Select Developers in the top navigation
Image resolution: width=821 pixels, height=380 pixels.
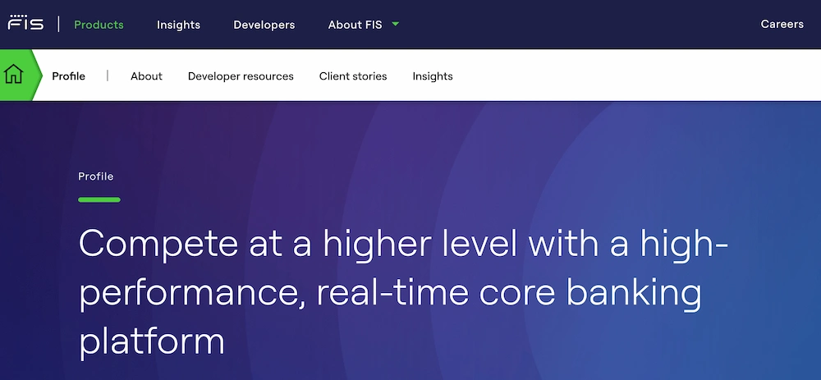click(x=264, y=25)
